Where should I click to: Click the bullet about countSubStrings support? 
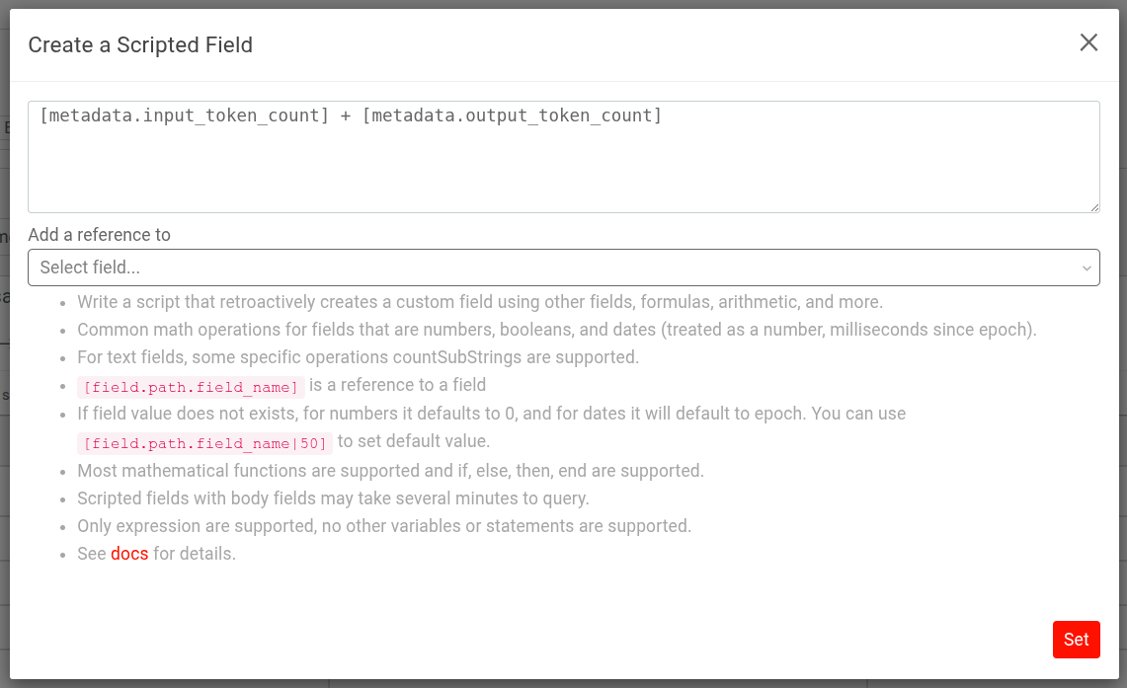tap(356, 356)
